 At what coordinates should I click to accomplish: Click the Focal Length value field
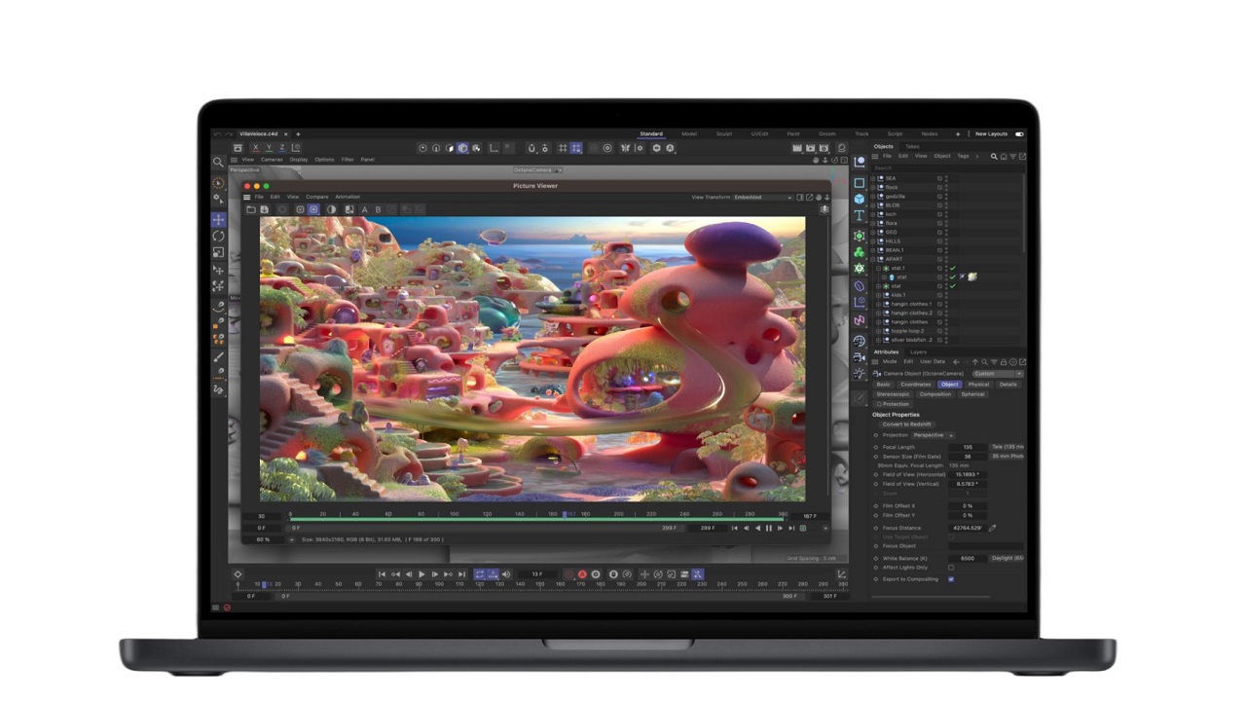968,447
